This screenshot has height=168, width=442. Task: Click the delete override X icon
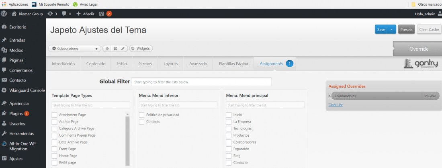point(115,49)
